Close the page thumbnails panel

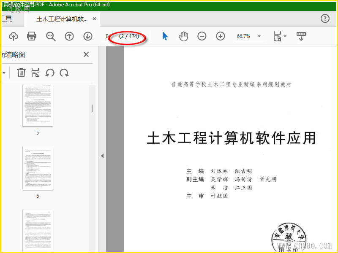[x=86, y=54]
